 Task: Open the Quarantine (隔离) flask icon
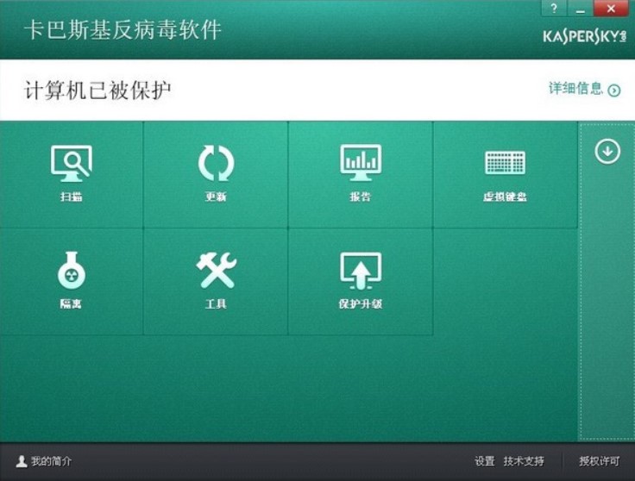[72, 270]
